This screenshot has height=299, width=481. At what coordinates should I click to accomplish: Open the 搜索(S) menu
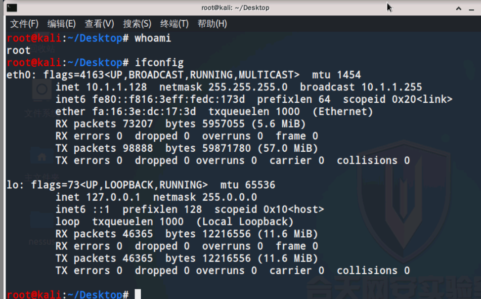tap(137, 24)
